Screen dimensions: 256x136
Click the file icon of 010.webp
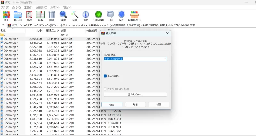2,75
